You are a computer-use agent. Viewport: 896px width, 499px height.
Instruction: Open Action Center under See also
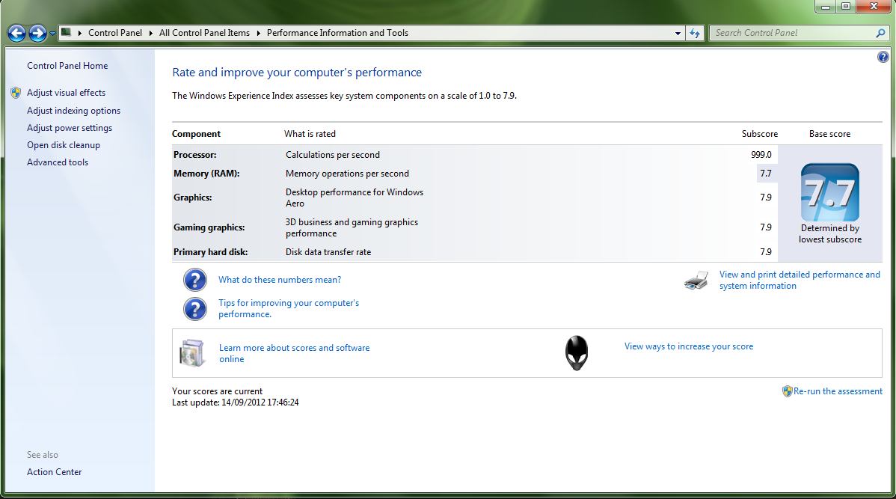(x=55, y=472)
